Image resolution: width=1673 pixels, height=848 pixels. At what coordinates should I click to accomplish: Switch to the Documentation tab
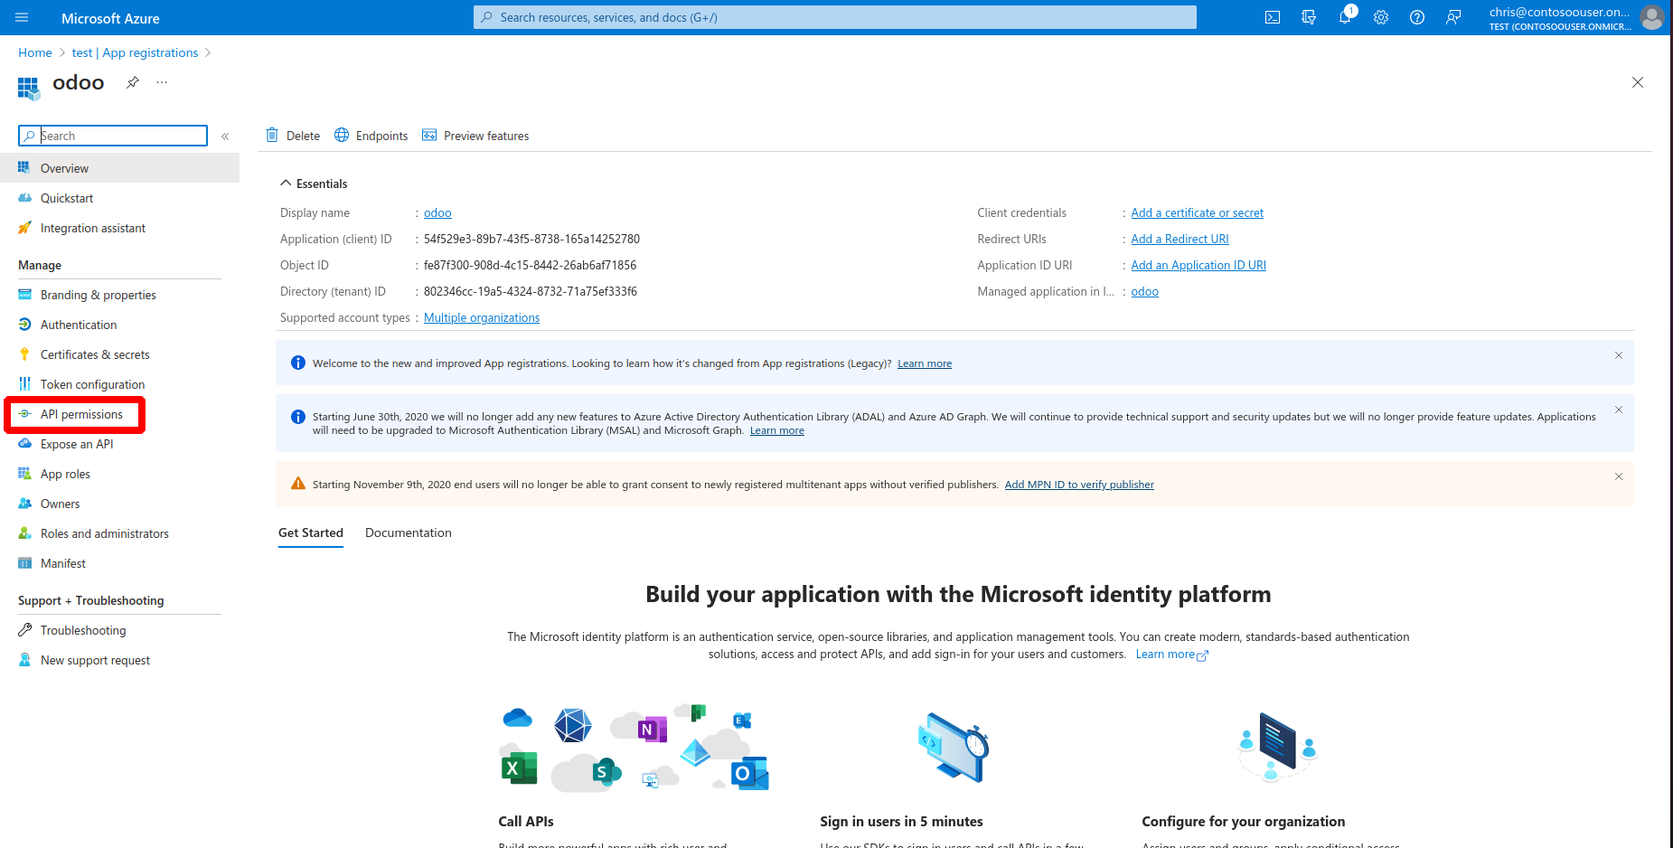pyautogui.click(x=408, y=532)
